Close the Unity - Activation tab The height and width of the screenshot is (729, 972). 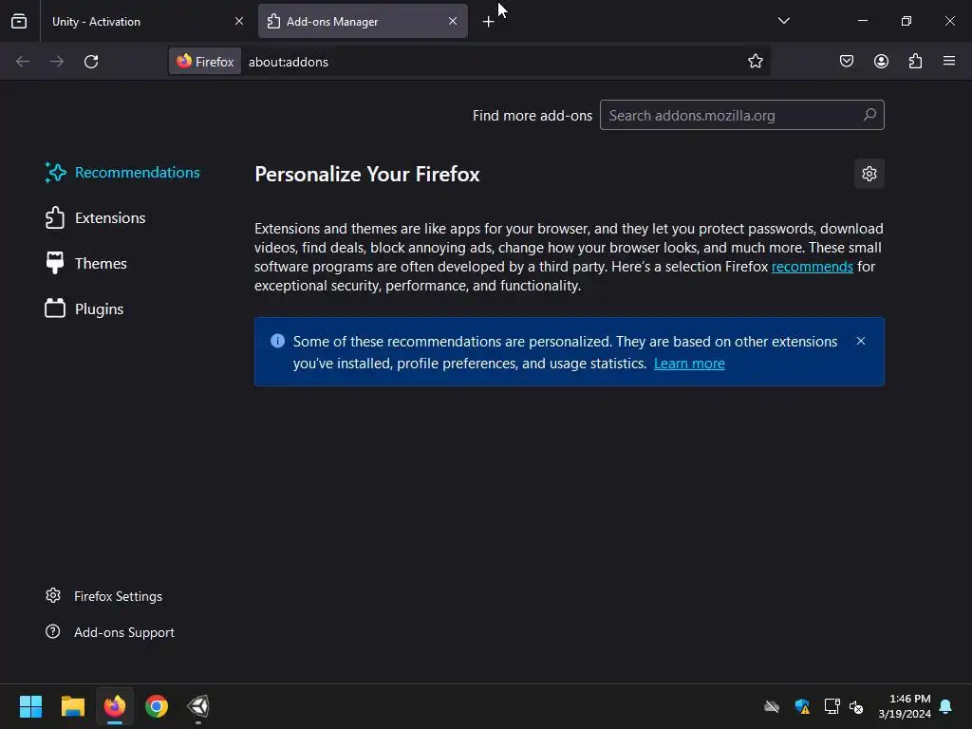click(239, 21)
